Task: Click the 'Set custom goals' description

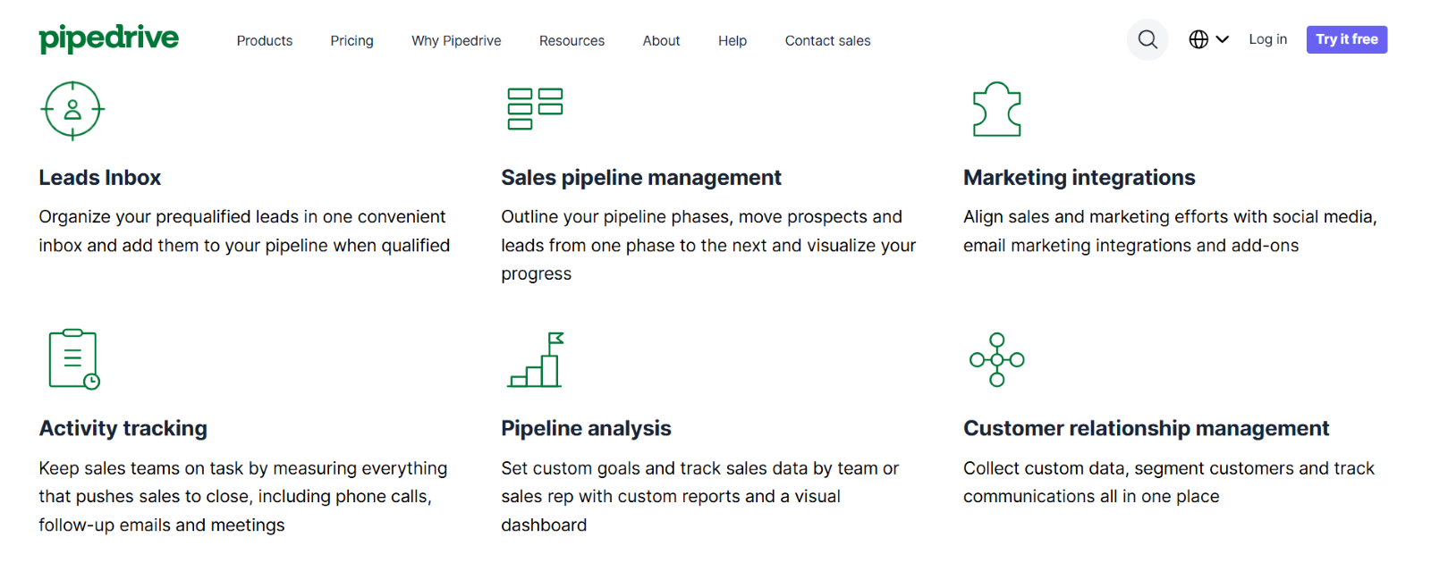Action: pyautogui.click(x=699, y=496)
